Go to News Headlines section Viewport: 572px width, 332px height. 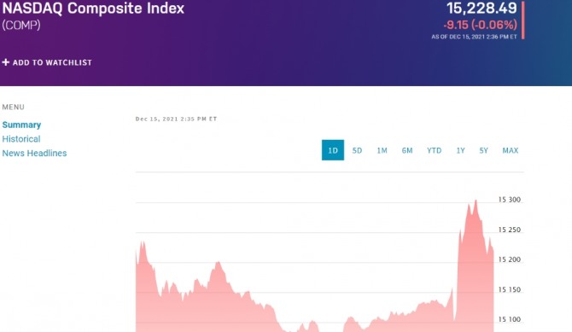(x=34, y=154)
